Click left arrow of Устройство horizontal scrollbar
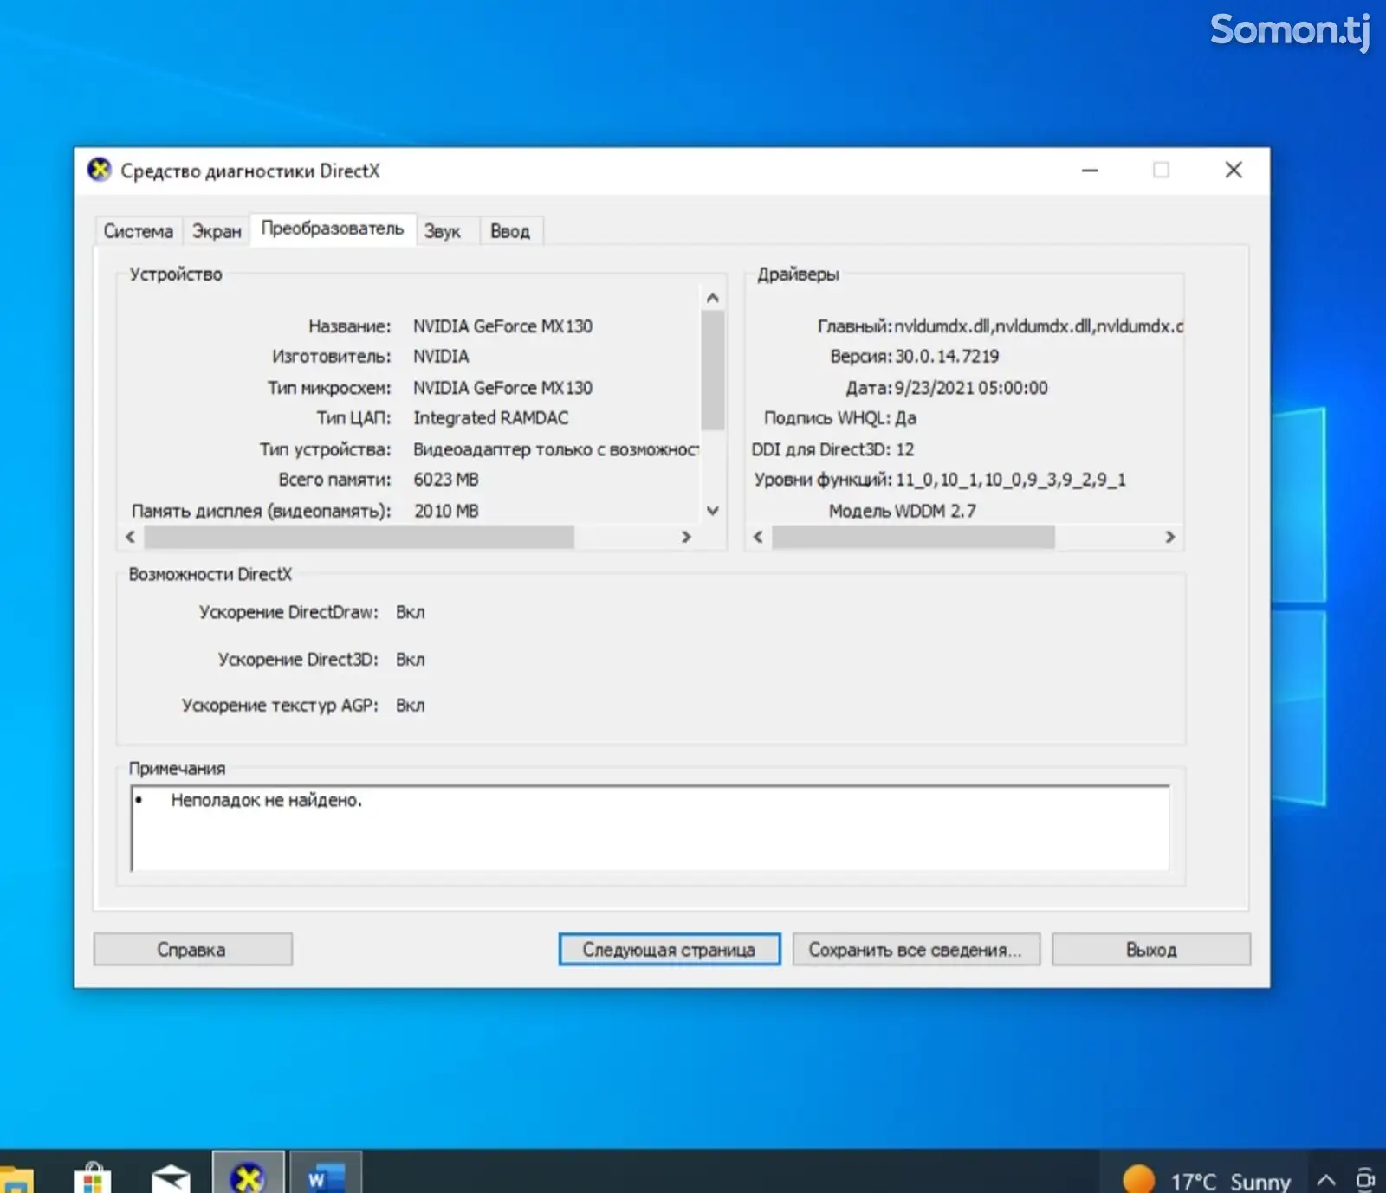 (130, 537)
